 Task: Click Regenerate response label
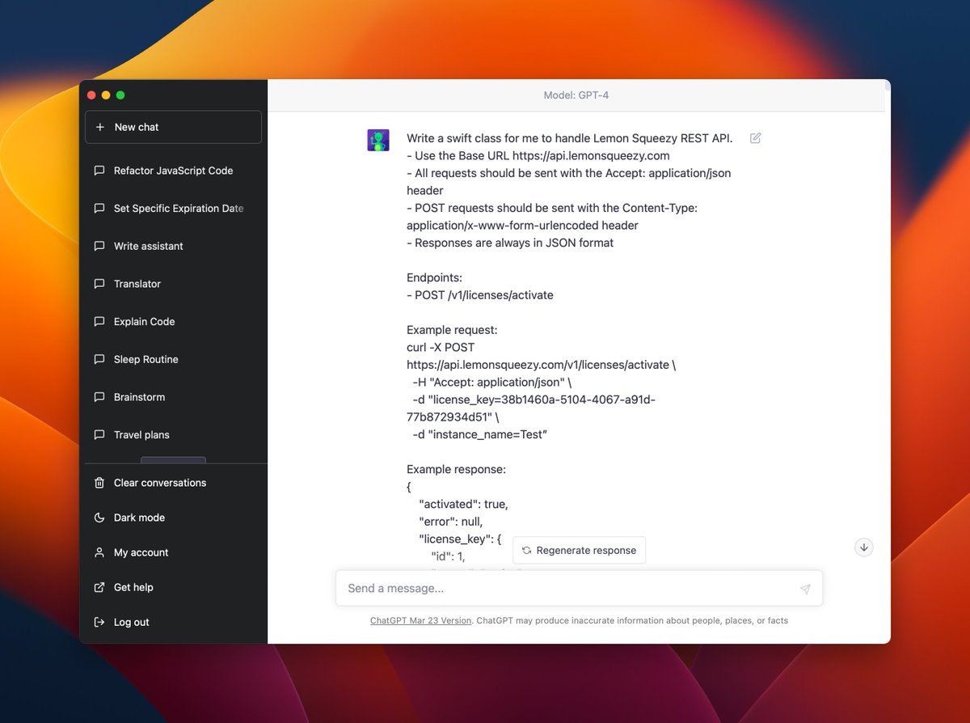(x=586, y=550)
